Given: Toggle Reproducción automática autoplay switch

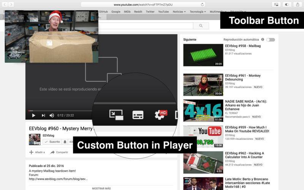Looking at the screenshot, I should click(270, 40).
